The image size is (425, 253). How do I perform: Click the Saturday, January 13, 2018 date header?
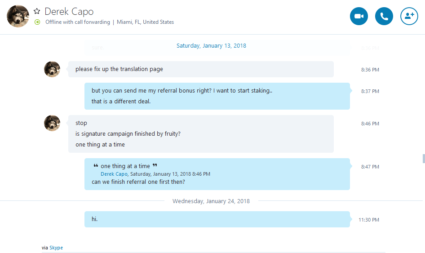[212, 45]
